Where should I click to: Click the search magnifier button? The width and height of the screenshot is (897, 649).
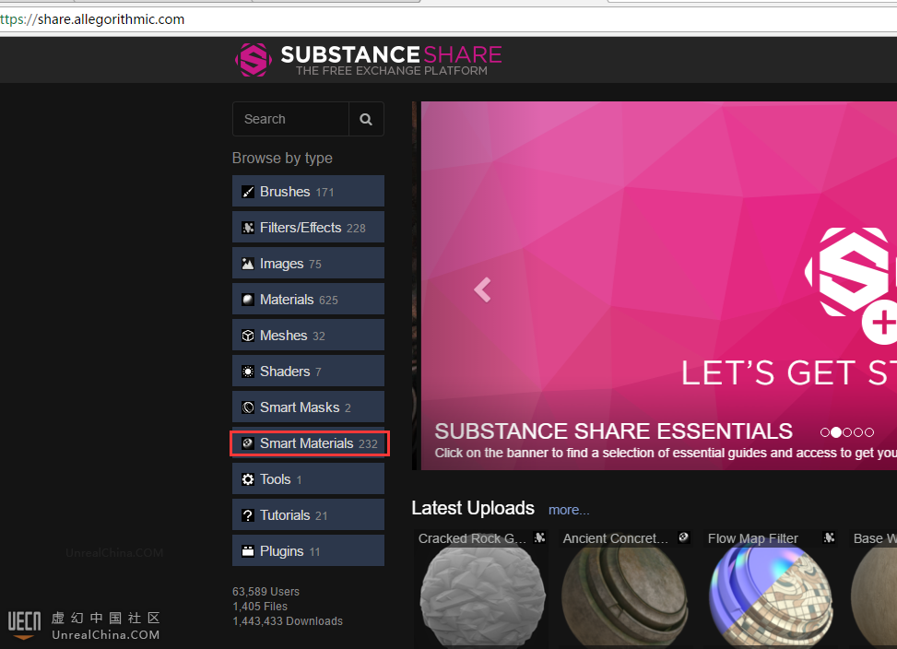(x=366, y=119)
